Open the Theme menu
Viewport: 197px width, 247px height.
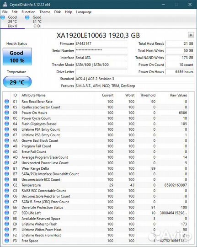click(x=45, y=12)
